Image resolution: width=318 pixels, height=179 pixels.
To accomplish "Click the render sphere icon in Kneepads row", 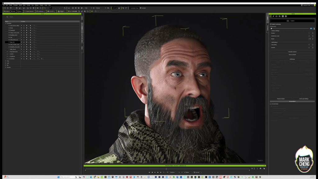I will [27, 30].
